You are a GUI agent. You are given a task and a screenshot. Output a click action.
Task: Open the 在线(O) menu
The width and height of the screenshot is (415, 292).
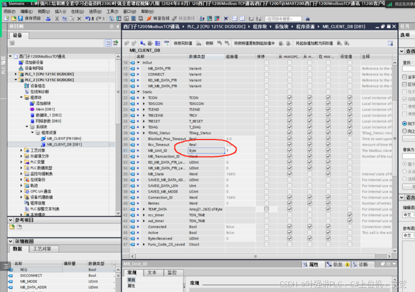tap(78, 11)
